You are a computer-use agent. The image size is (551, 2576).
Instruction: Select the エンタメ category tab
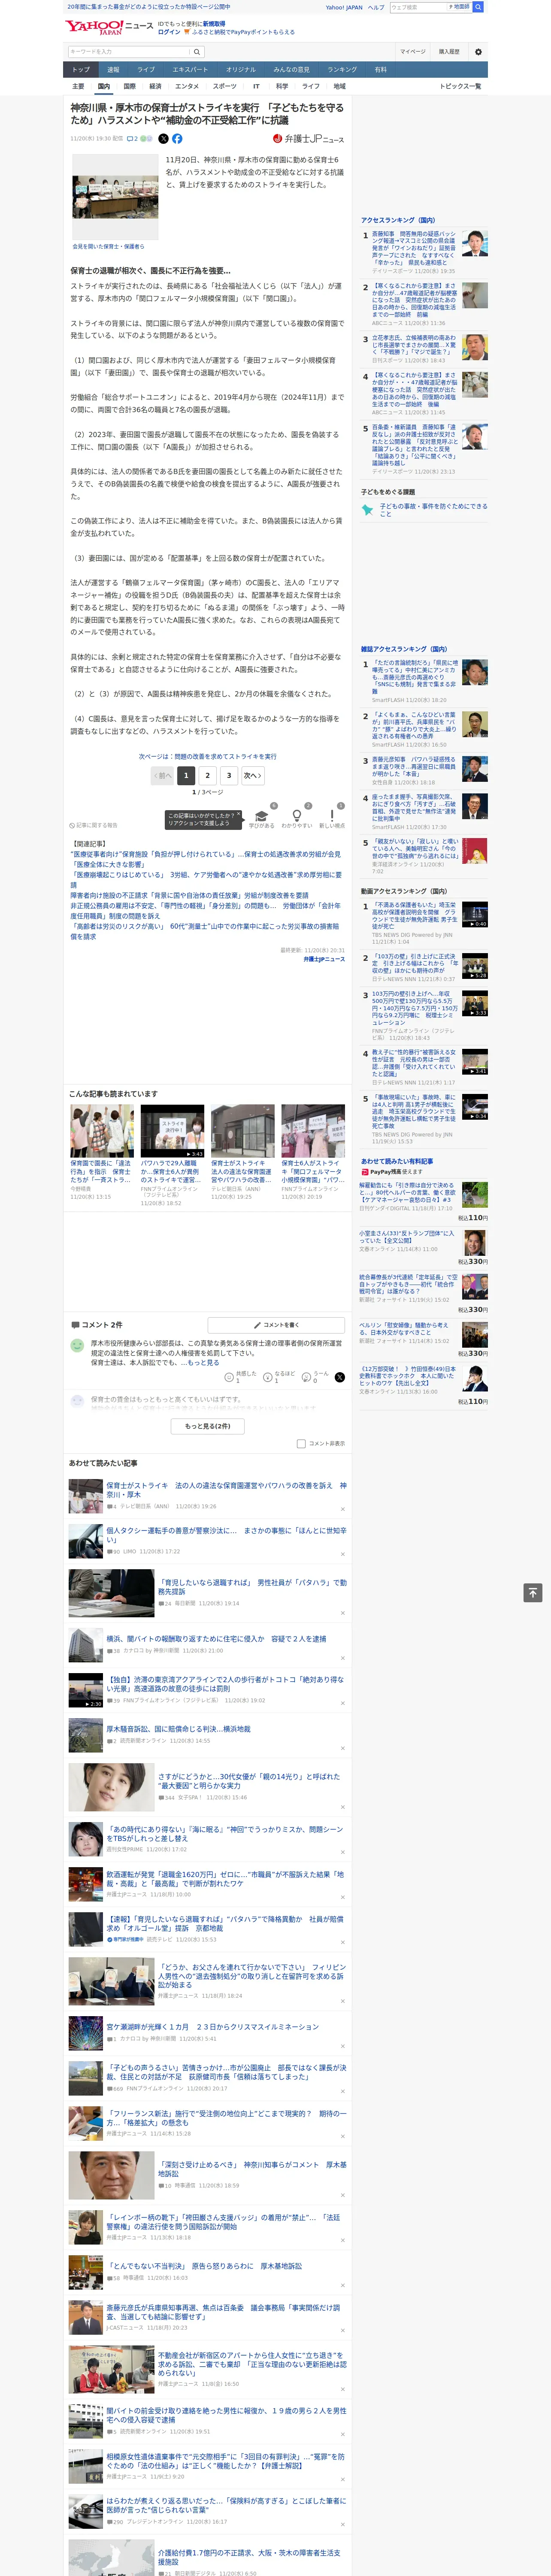(x=187, y=86)
